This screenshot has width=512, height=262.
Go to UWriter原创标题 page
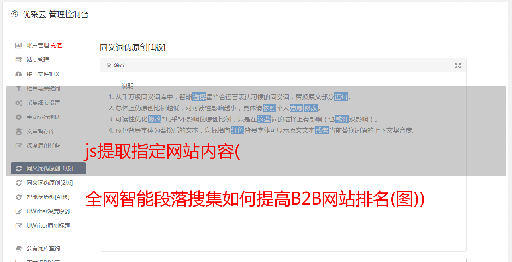click(46, 226)
